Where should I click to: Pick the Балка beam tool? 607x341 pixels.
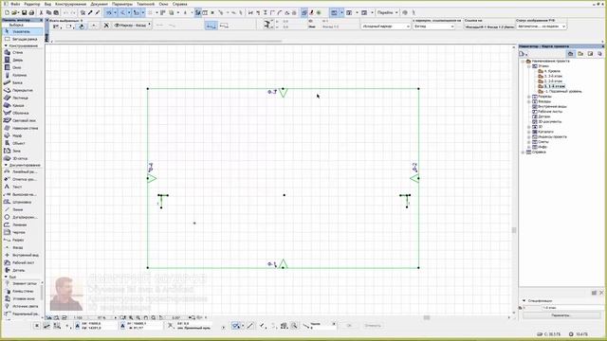pyautogui.click(x=23, y=82)
